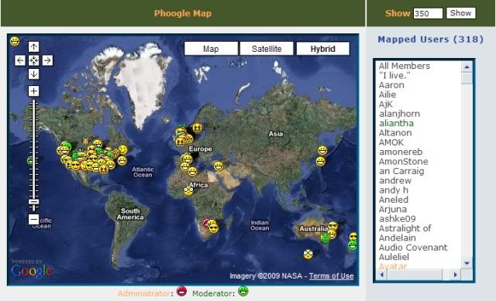This screenshot has height=301, width=496.
Task: Click the members list scroll down arrow
Action: pos(467,263)
